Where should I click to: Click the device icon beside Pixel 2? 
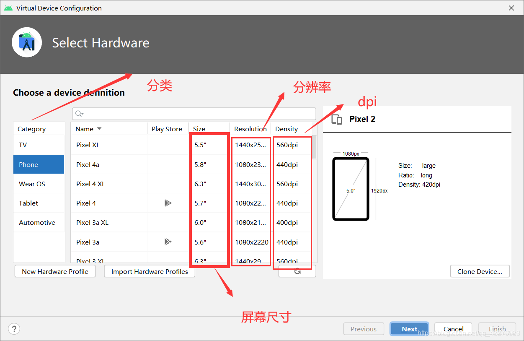pos(337,119)
